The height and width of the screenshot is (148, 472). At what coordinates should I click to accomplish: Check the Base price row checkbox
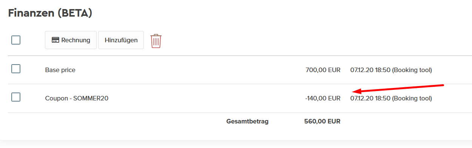click(x=16, y=69)
